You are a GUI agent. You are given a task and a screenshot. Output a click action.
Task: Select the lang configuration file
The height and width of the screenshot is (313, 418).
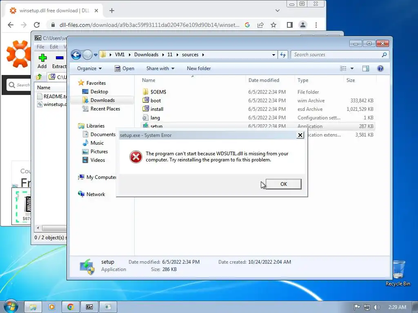click(x=155, y=118)
